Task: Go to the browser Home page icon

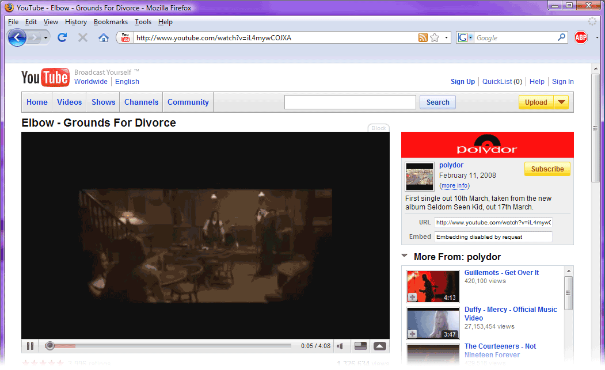Action: point(104,38)
